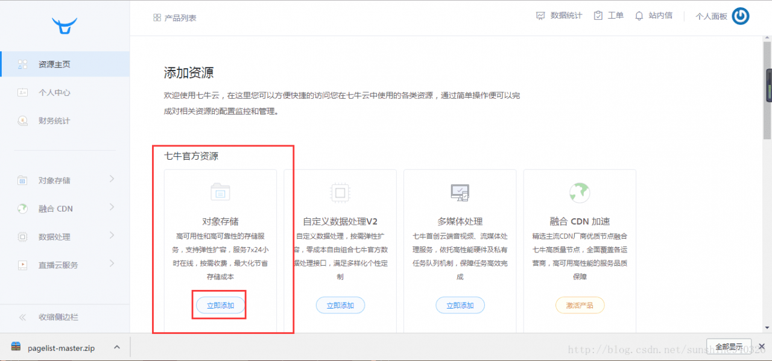Open the 个人面板 link

[711, 17]
